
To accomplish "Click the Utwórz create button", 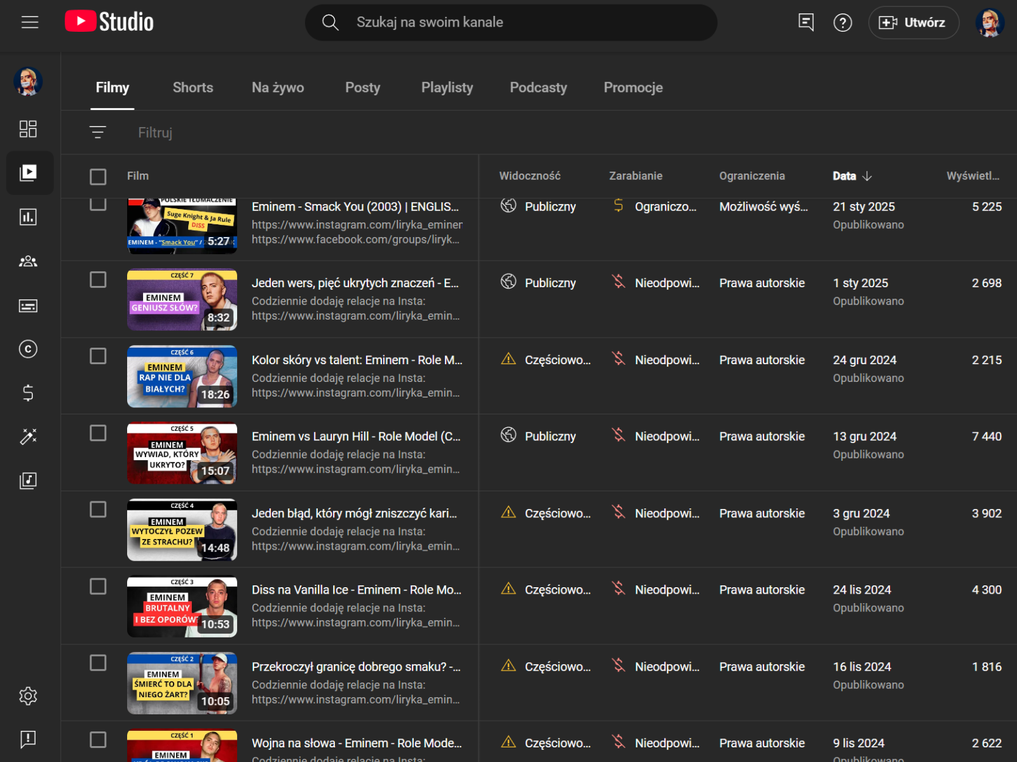I will point(913,23).
